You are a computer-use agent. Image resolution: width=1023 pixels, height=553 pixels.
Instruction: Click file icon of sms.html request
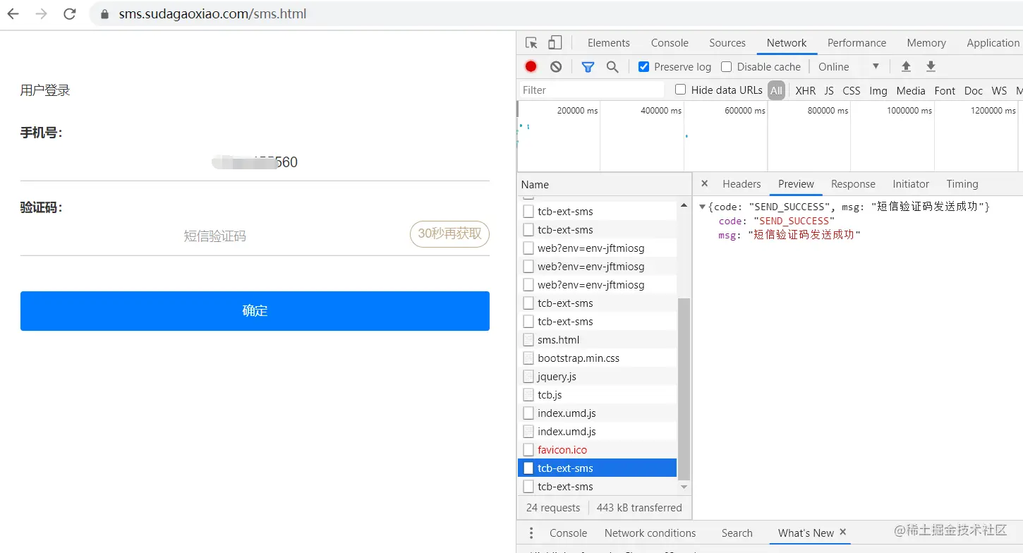[528, 339]
